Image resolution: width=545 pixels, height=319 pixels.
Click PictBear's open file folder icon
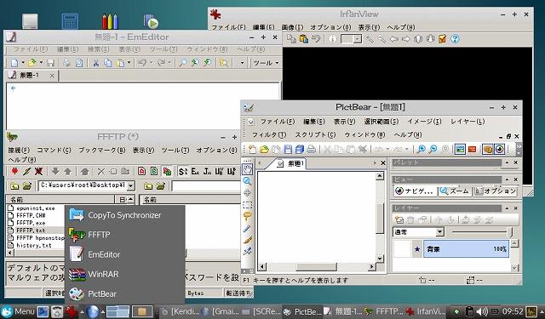(x=264, y=149)
